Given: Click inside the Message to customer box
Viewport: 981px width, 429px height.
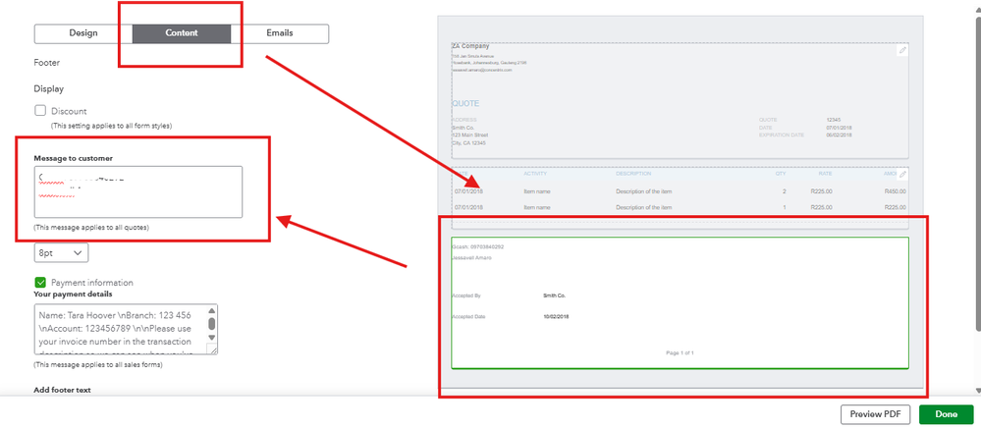Looking at the screenshot, I should [138, 192].
